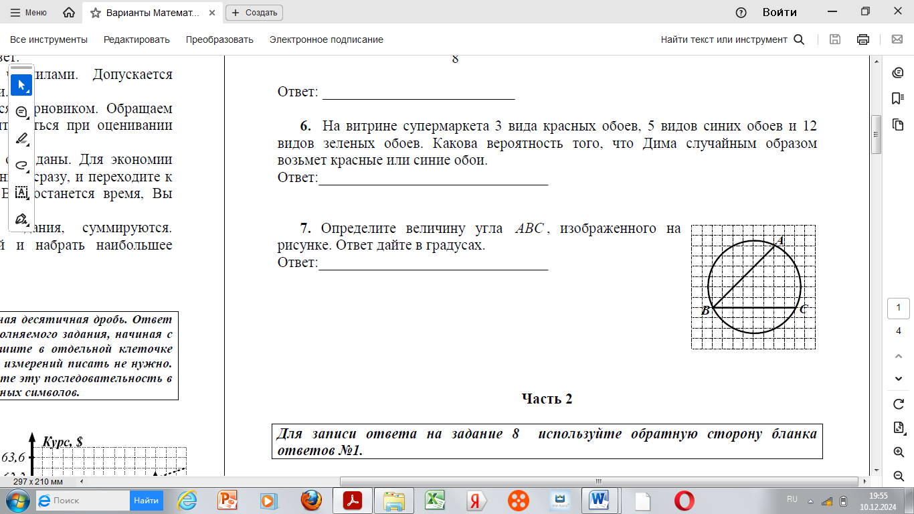Viewport: 914px width, 514px height.
Task: Open Windows Media Player from taskbar
Action: (268, 500)
